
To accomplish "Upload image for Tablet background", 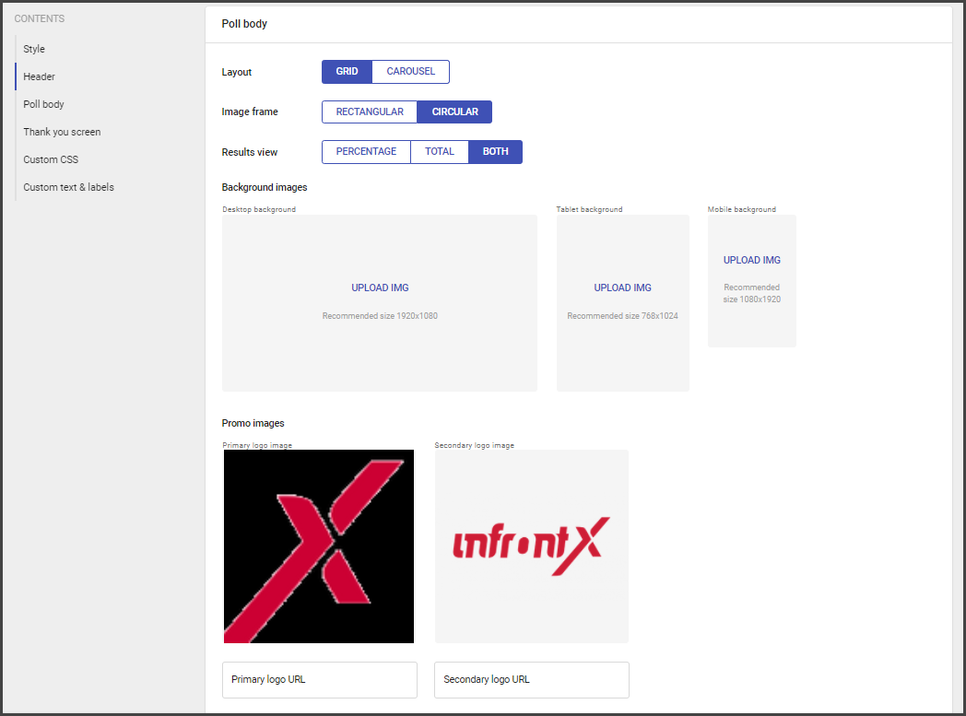I will coord(622,288).
